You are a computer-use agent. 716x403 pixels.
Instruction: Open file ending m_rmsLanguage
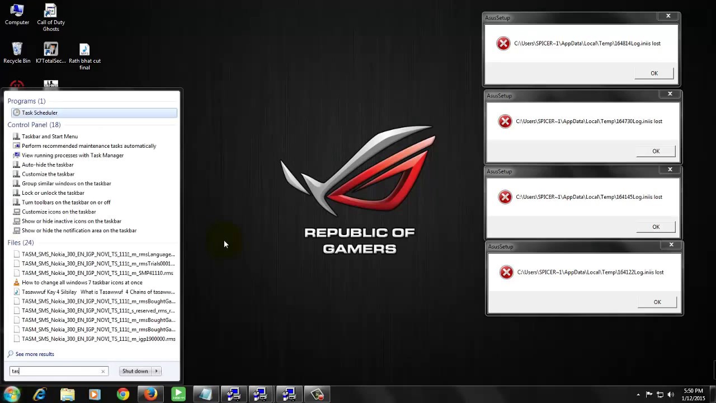pyautogui.click(x=94, y=255)
